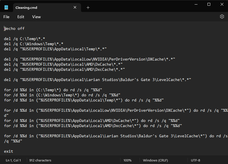Open the File menu
Screen dimensions: 228x164
click(x=6, y=17)
